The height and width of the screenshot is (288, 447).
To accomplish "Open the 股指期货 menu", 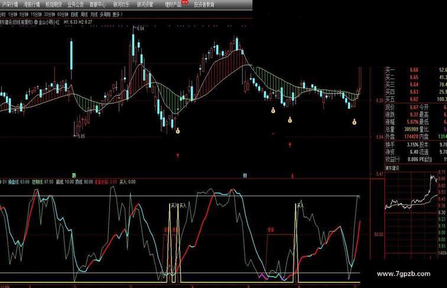I will click(x=54, y=4).
